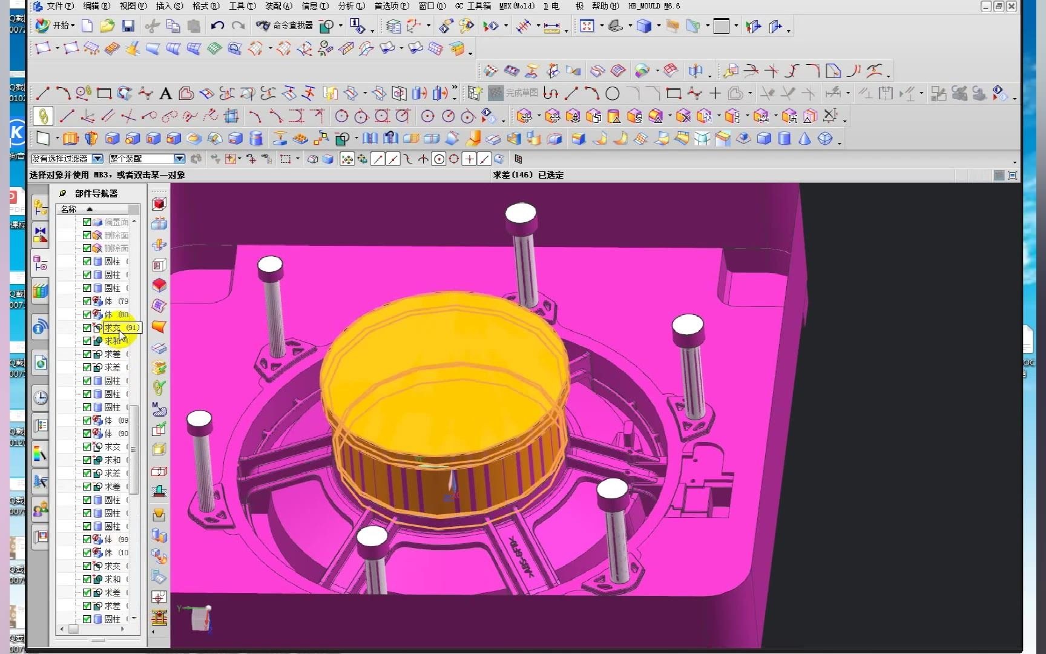1046x654 pixels.
Task: Uncheck the 偏置面 feature checkbox
Action: [x=87, y=222]
